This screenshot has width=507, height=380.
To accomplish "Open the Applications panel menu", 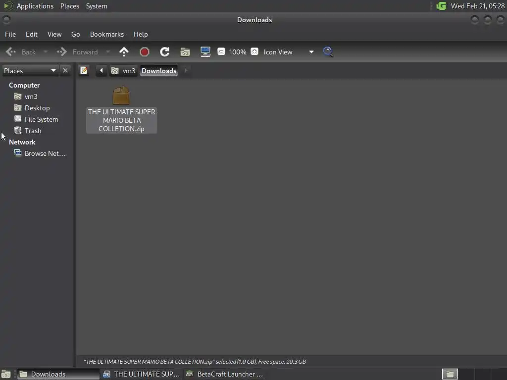I will pos(35,6).
